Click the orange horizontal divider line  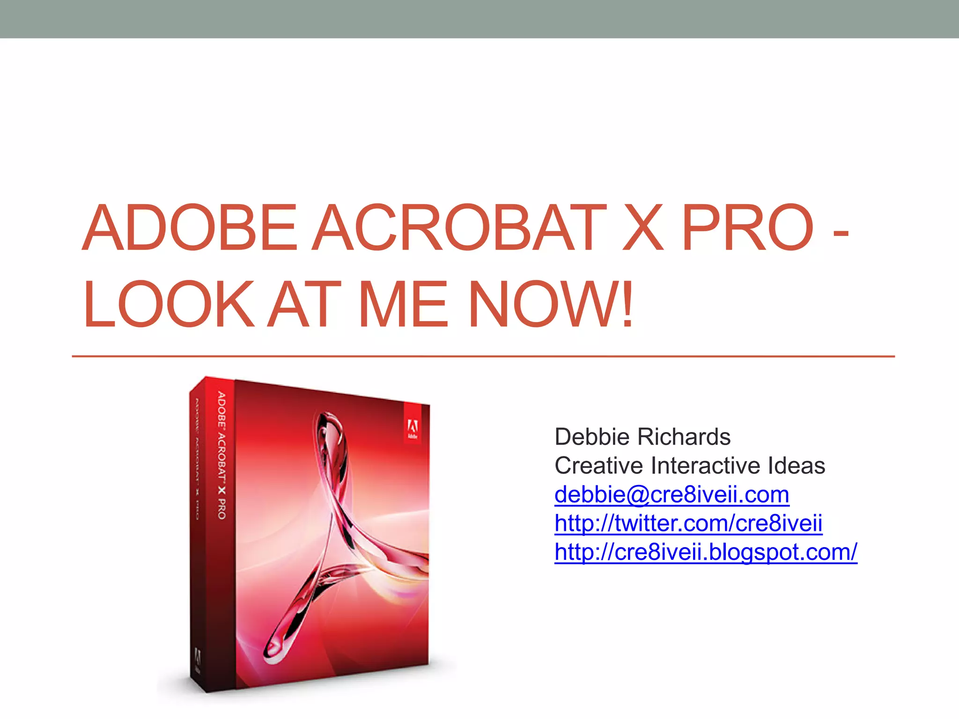point(483,356)
